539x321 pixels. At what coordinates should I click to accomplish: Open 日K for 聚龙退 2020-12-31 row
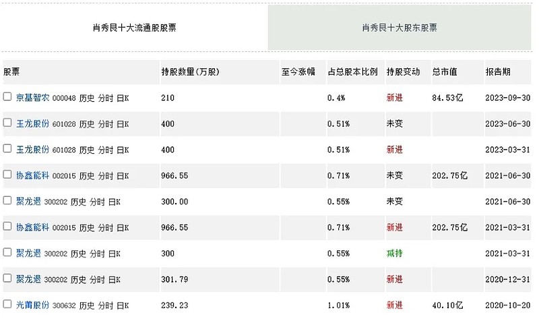pos(114,279)
